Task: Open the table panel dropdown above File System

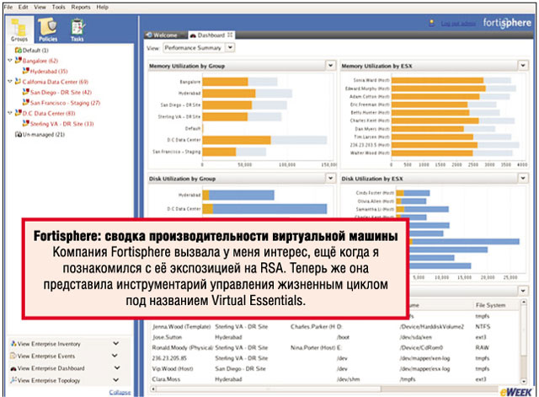Action: click(522, 291)
